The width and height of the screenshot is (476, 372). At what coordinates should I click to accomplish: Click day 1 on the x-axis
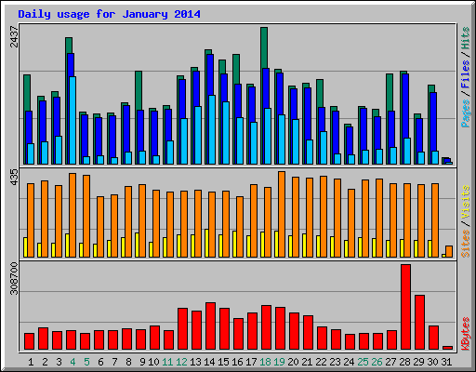pyautogui.click(x=31, y=362)
